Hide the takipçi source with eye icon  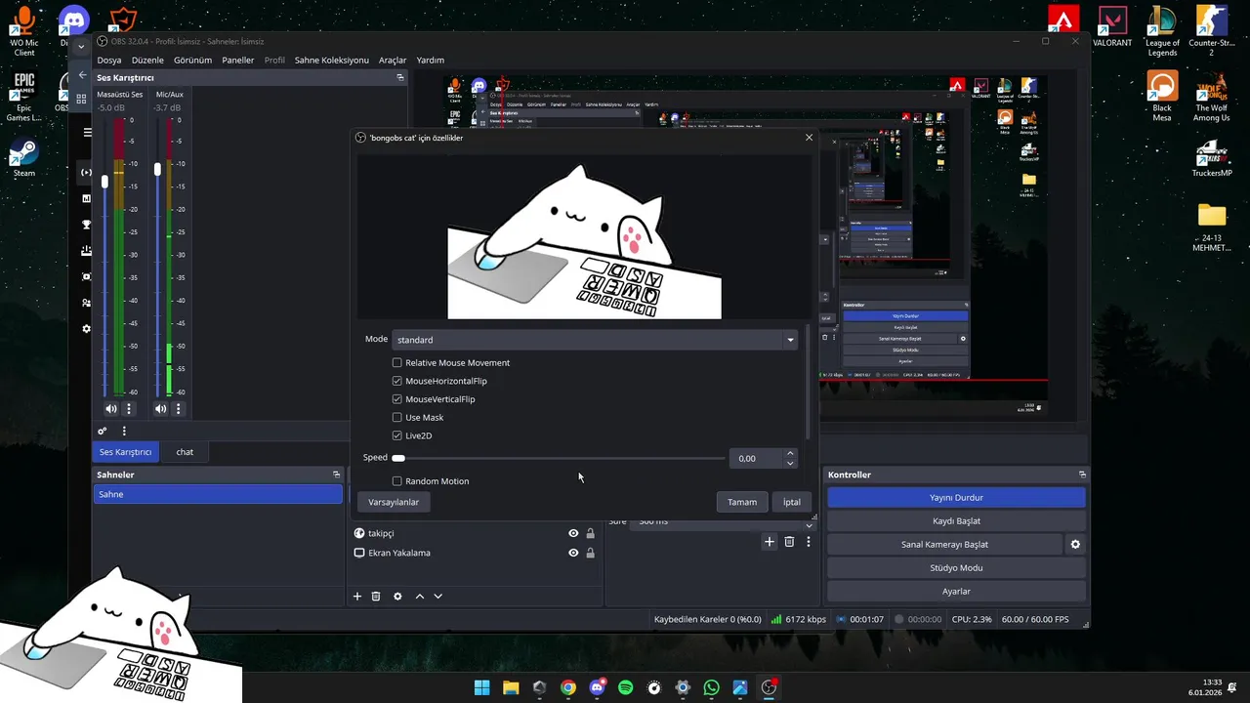[573, 533]
